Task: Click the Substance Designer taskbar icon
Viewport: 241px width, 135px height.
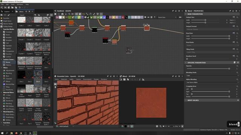Action: (35, 133)
